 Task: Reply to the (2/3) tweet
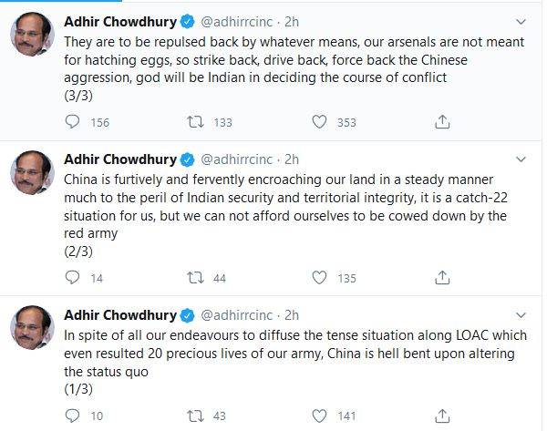point(75,277)
